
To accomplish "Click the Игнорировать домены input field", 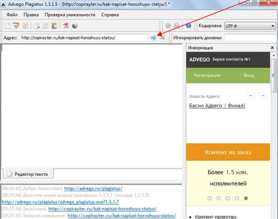I will tap(251, 38).
